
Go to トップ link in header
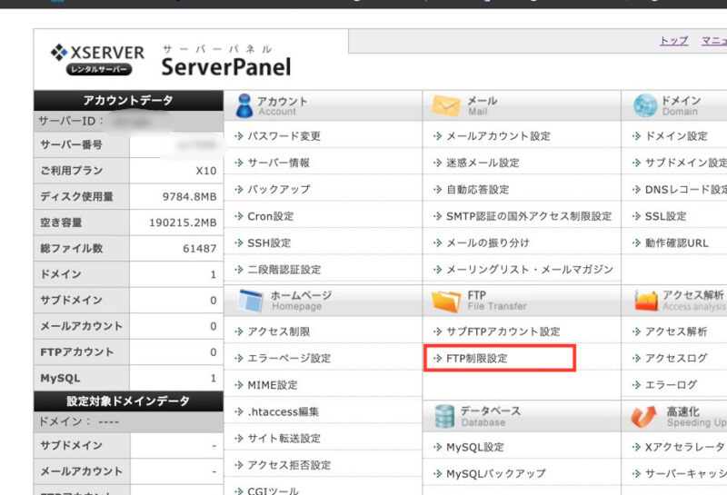[673, 41]
